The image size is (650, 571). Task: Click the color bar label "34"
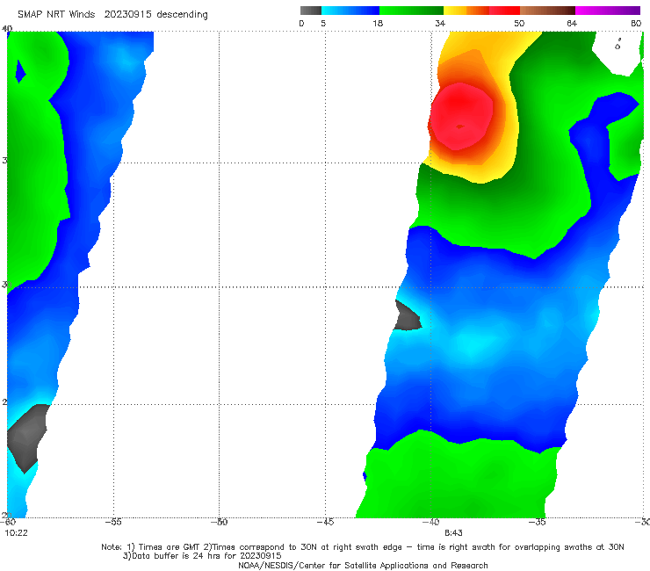(x=440, y=23)
